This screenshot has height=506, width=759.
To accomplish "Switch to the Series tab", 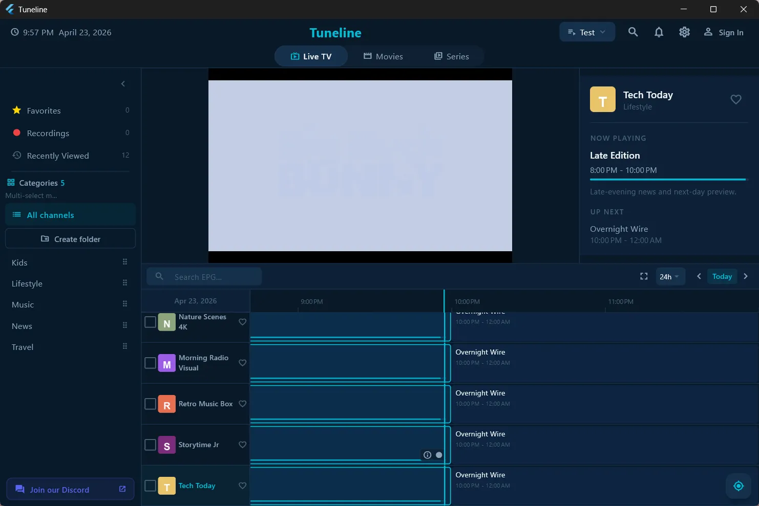I will (x=451, y=56).
